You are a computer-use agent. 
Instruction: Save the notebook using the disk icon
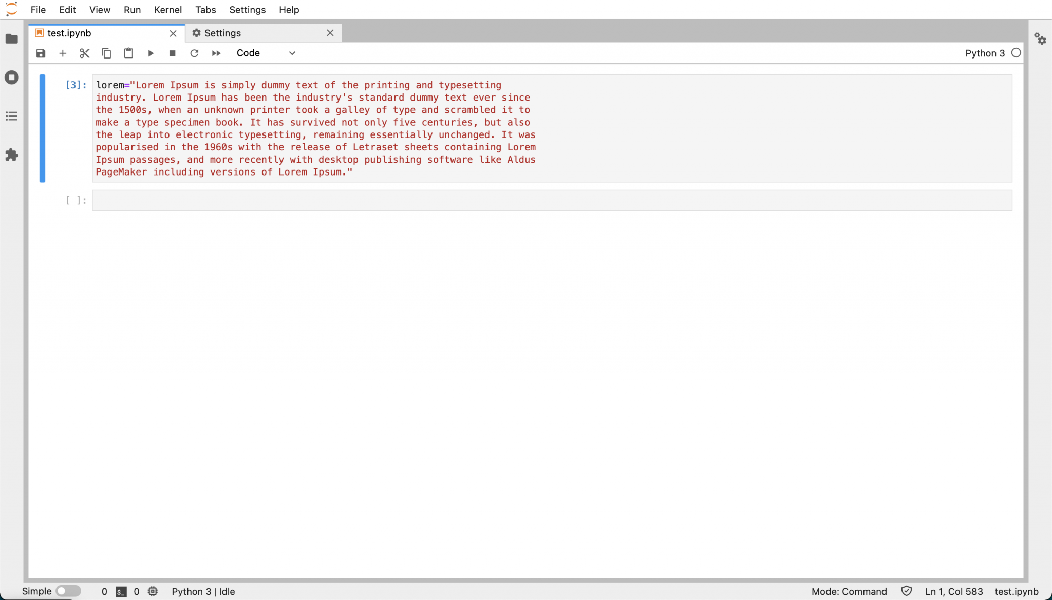pos(41,53)
